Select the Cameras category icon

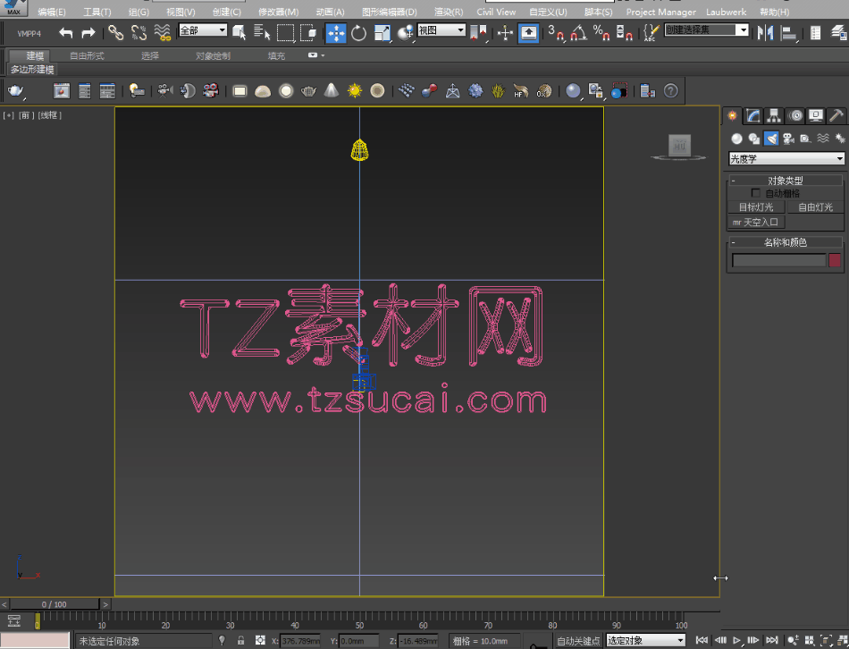point(788,139)
